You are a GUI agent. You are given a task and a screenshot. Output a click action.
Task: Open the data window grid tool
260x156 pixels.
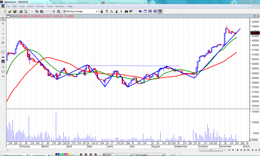pyautogui.click(x=3, y=62)
